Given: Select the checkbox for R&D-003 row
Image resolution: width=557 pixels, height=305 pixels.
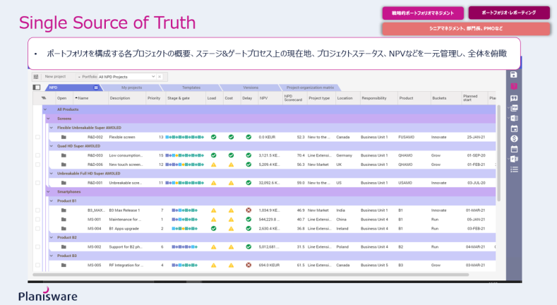Looking at the screenshot, I should (37, 155).
